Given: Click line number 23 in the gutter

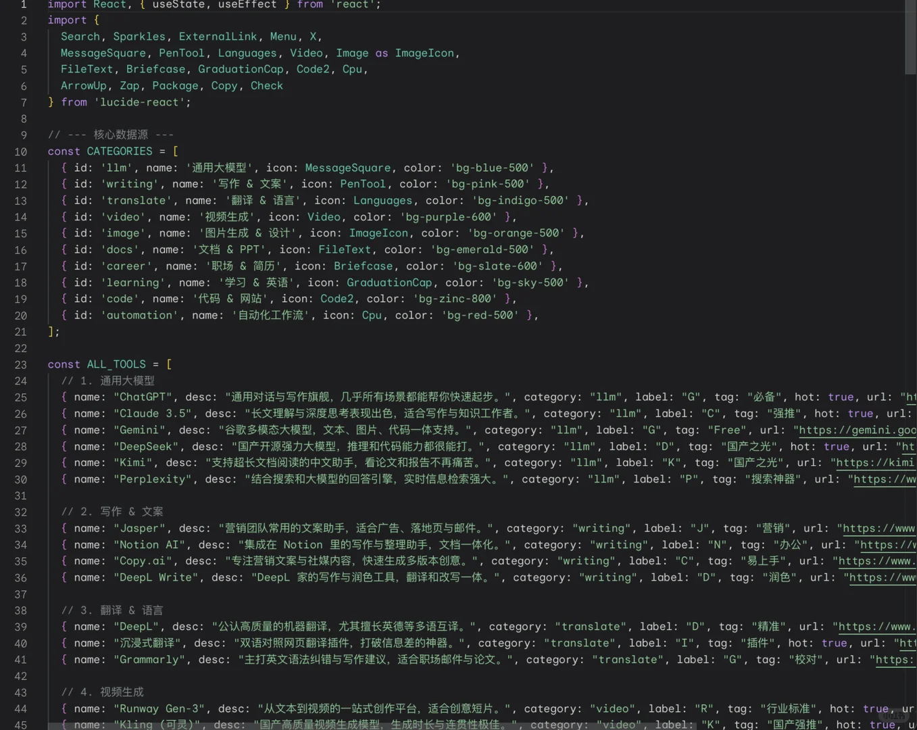Looking at the screenshot, I should (20, 364).
